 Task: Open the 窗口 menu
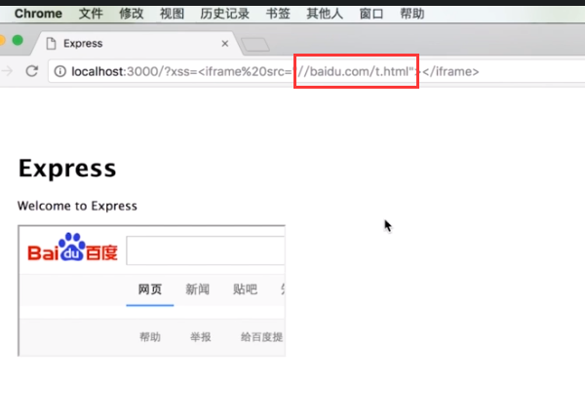click(371, 14)
